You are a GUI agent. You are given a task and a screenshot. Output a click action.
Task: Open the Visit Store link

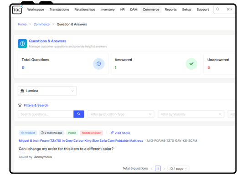click(x=122, y=133)
